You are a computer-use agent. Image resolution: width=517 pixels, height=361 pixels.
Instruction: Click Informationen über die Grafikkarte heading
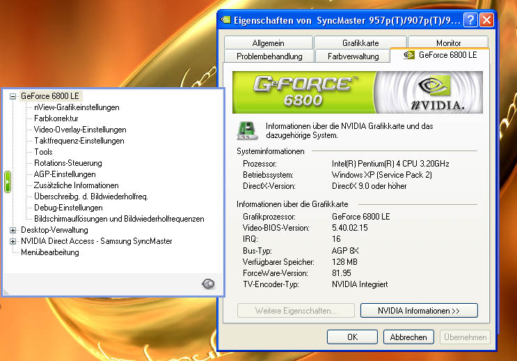(292, 204)
